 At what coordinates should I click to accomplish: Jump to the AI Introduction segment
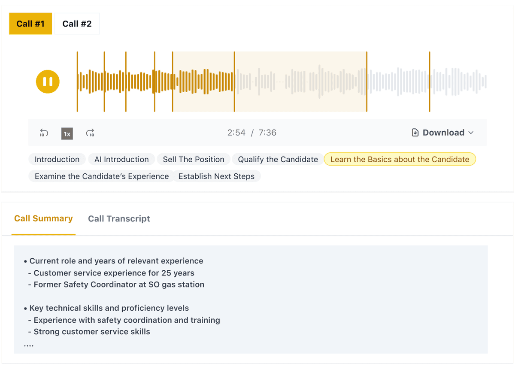point(121,160)
